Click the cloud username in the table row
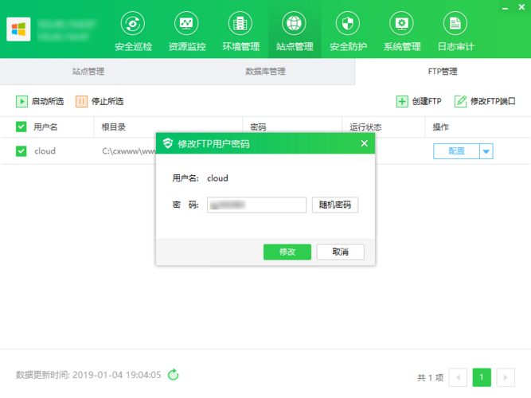531x398 pixels. pos(45,151)
